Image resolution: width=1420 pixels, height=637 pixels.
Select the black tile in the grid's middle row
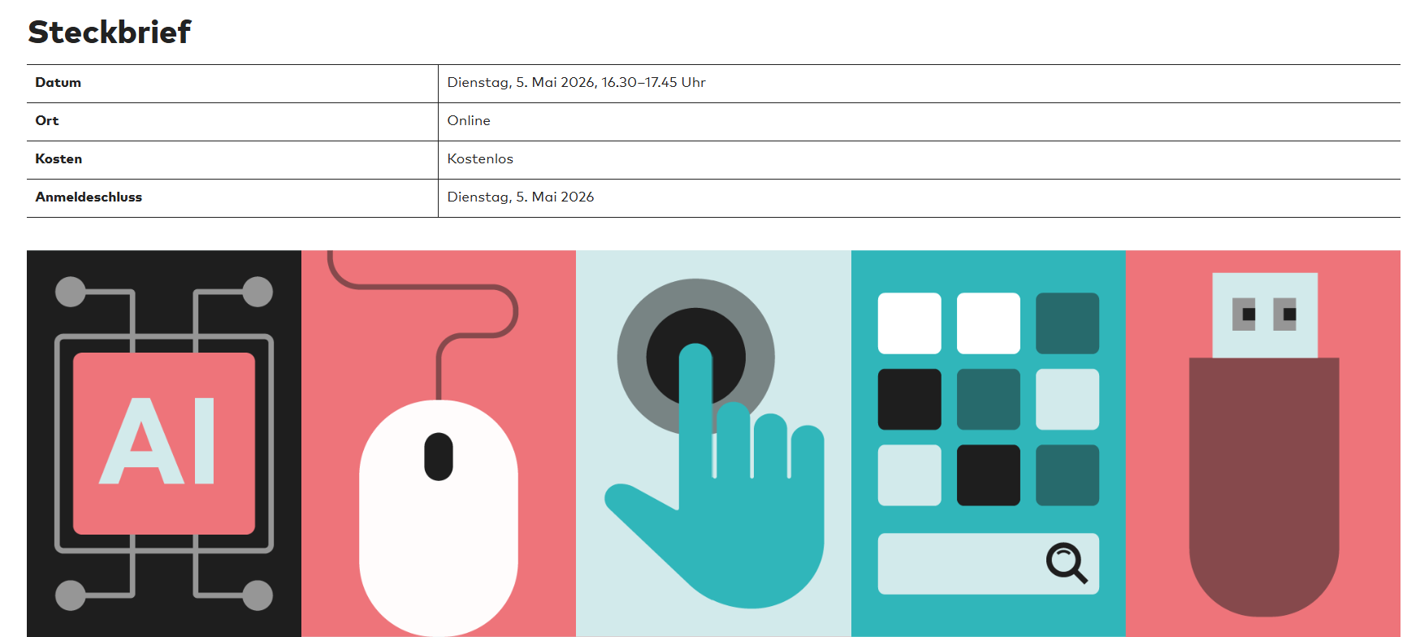click(909, 399)
